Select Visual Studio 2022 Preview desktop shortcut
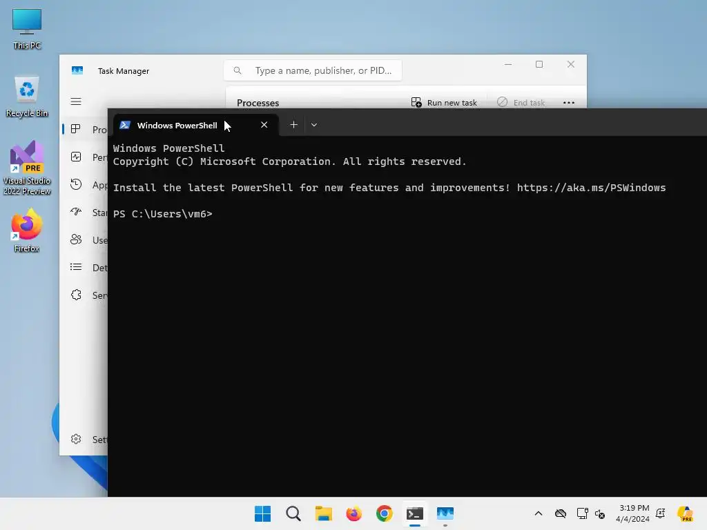Image resolution: width=707 pixels, height=530 pixels. click(x=27, y=168)
